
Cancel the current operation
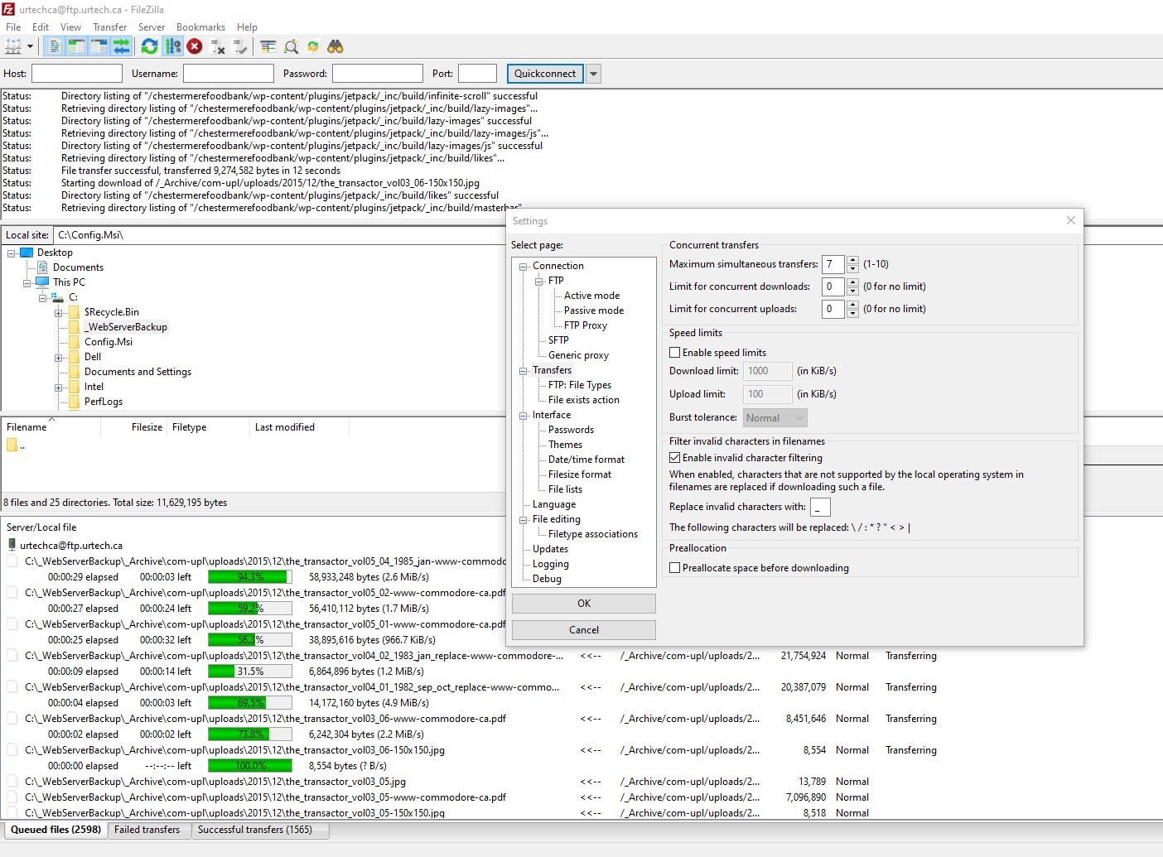click(x=195, y=46)
